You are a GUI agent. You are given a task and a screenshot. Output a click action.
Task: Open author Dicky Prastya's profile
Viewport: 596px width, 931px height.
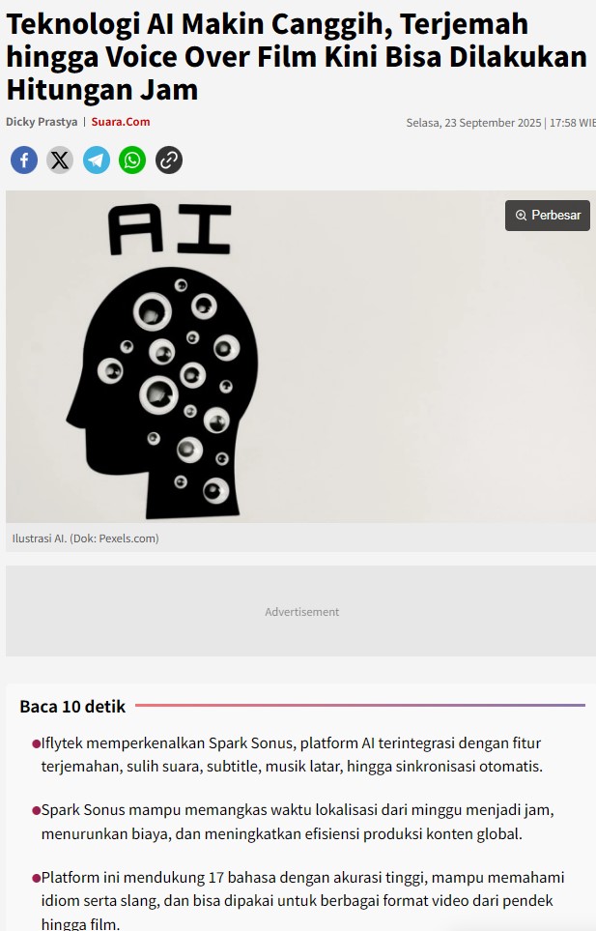tap(42, 122)
